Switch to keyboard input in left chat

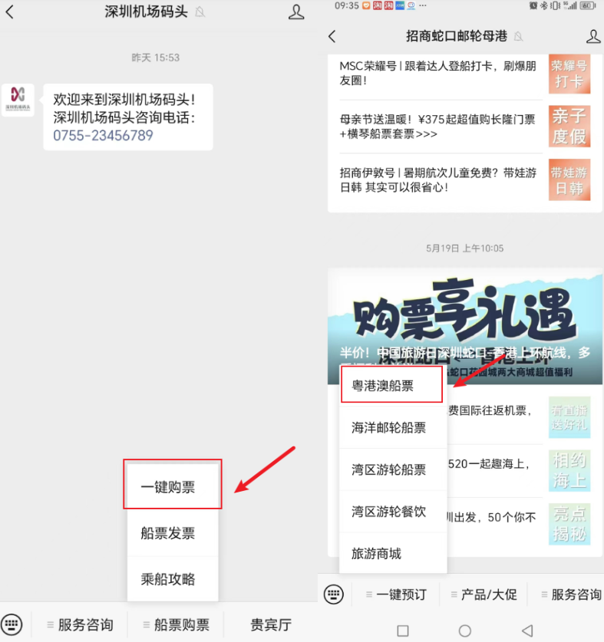point(13,624)
